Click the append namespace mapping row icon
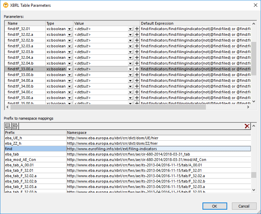Viewport: 261px width, 214px height. [x=8, y=126]
